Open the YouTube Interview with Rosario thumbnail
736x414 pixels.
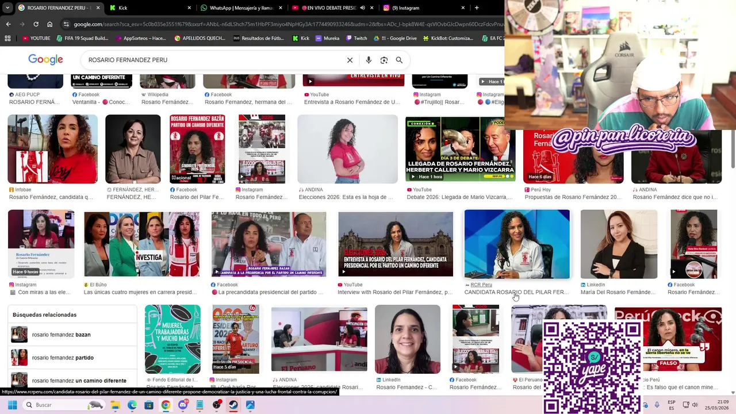(x=396, y=244)
